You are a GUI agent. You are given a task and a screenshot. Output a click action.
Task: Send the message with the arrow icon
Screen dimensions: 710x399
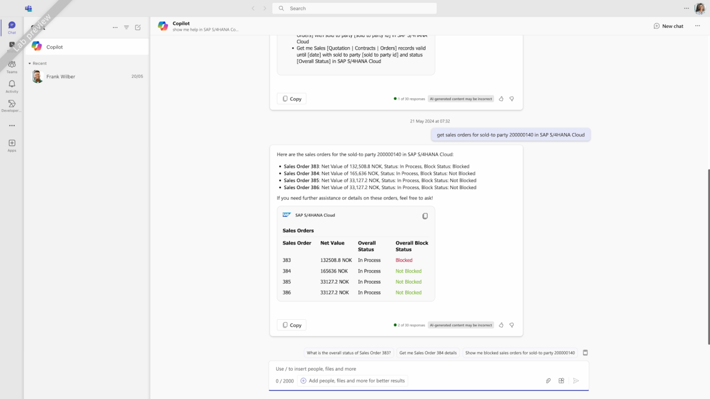pos(576,381)
